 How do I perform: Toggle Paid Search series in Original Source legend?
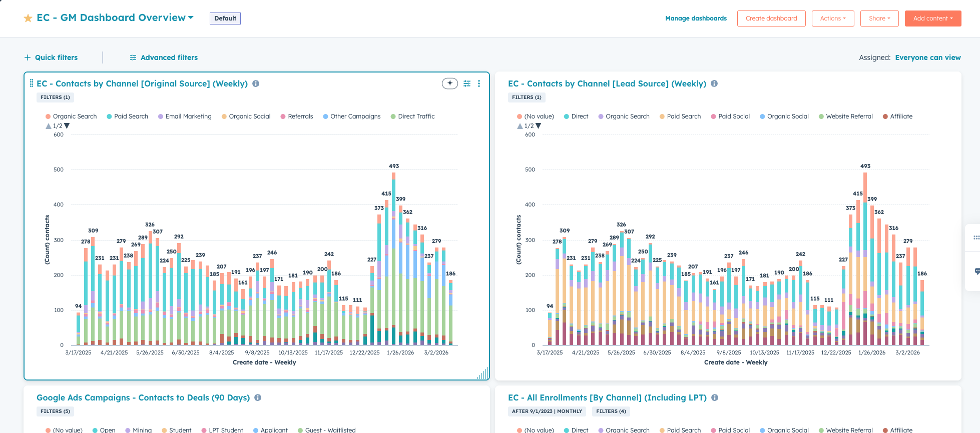tap(127, 116)
